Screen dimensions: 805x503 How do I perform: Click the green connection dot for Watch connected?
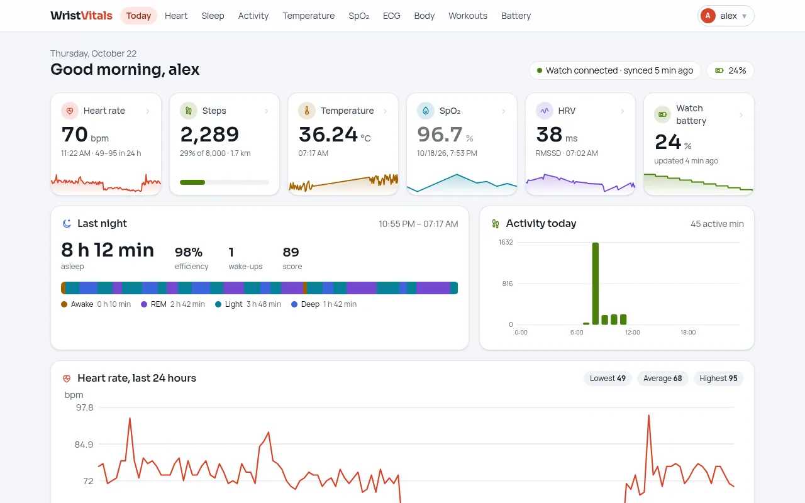540,70
